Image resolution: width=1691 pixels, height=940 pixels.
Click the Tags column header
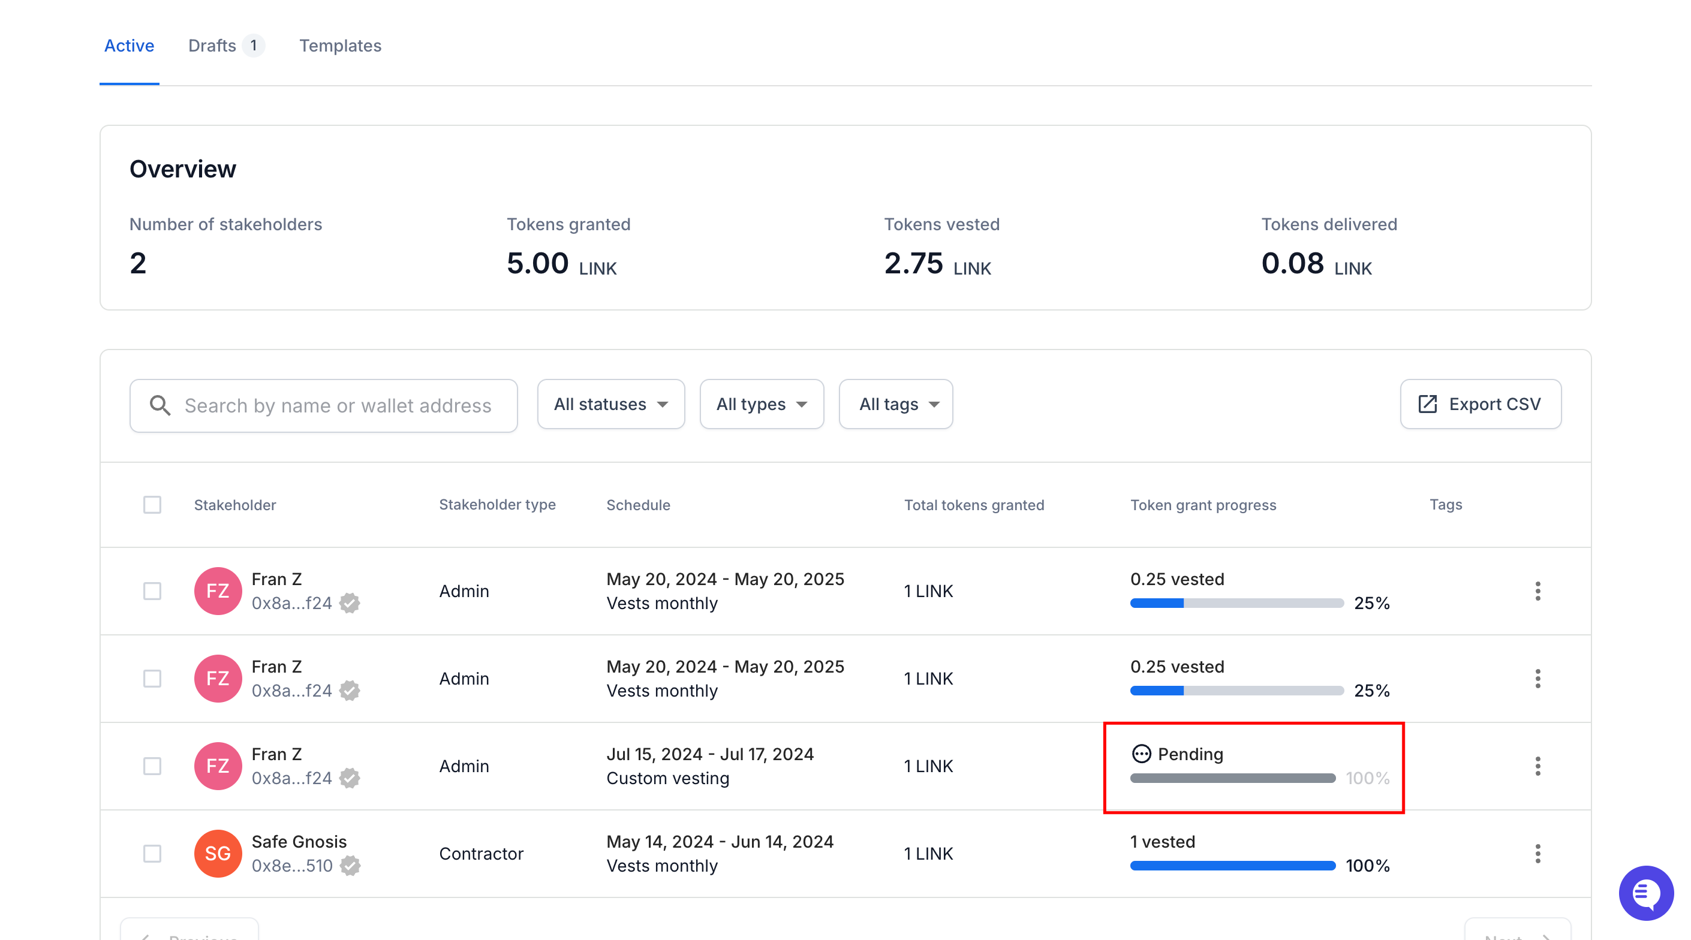1446,504
